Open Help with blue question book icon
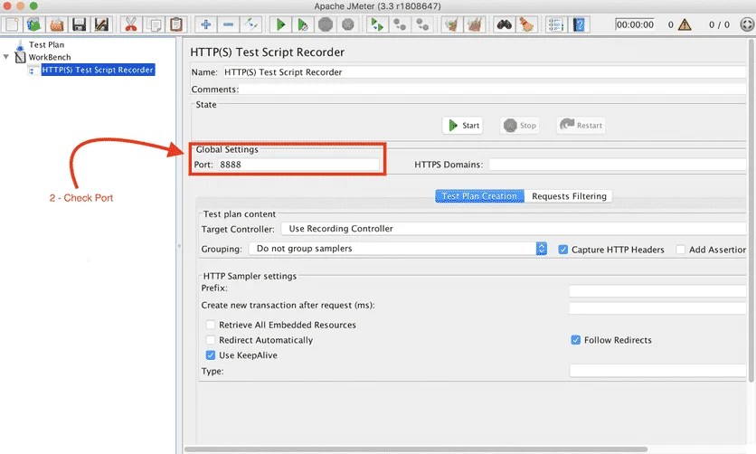The width and height of the screenshot is (756, 454). coord(579,24)
